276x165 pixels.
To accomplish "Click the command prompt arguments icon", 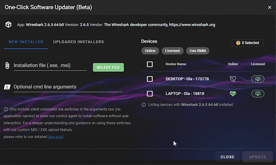I will [x=7, y=87].
